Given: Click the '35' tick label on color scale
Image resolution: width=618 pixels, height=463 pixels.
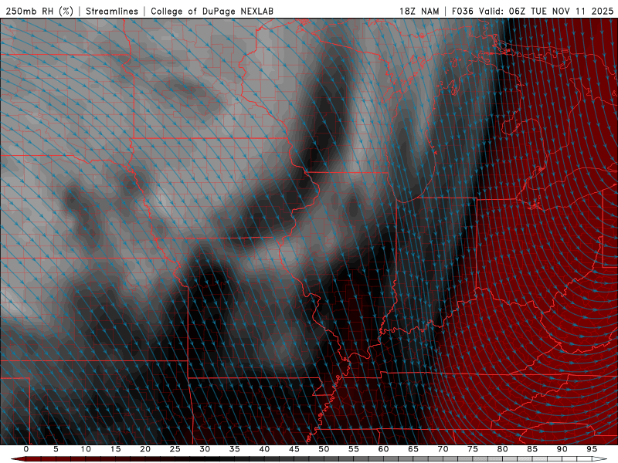Looking at the screenshot, I should point(235,449).
